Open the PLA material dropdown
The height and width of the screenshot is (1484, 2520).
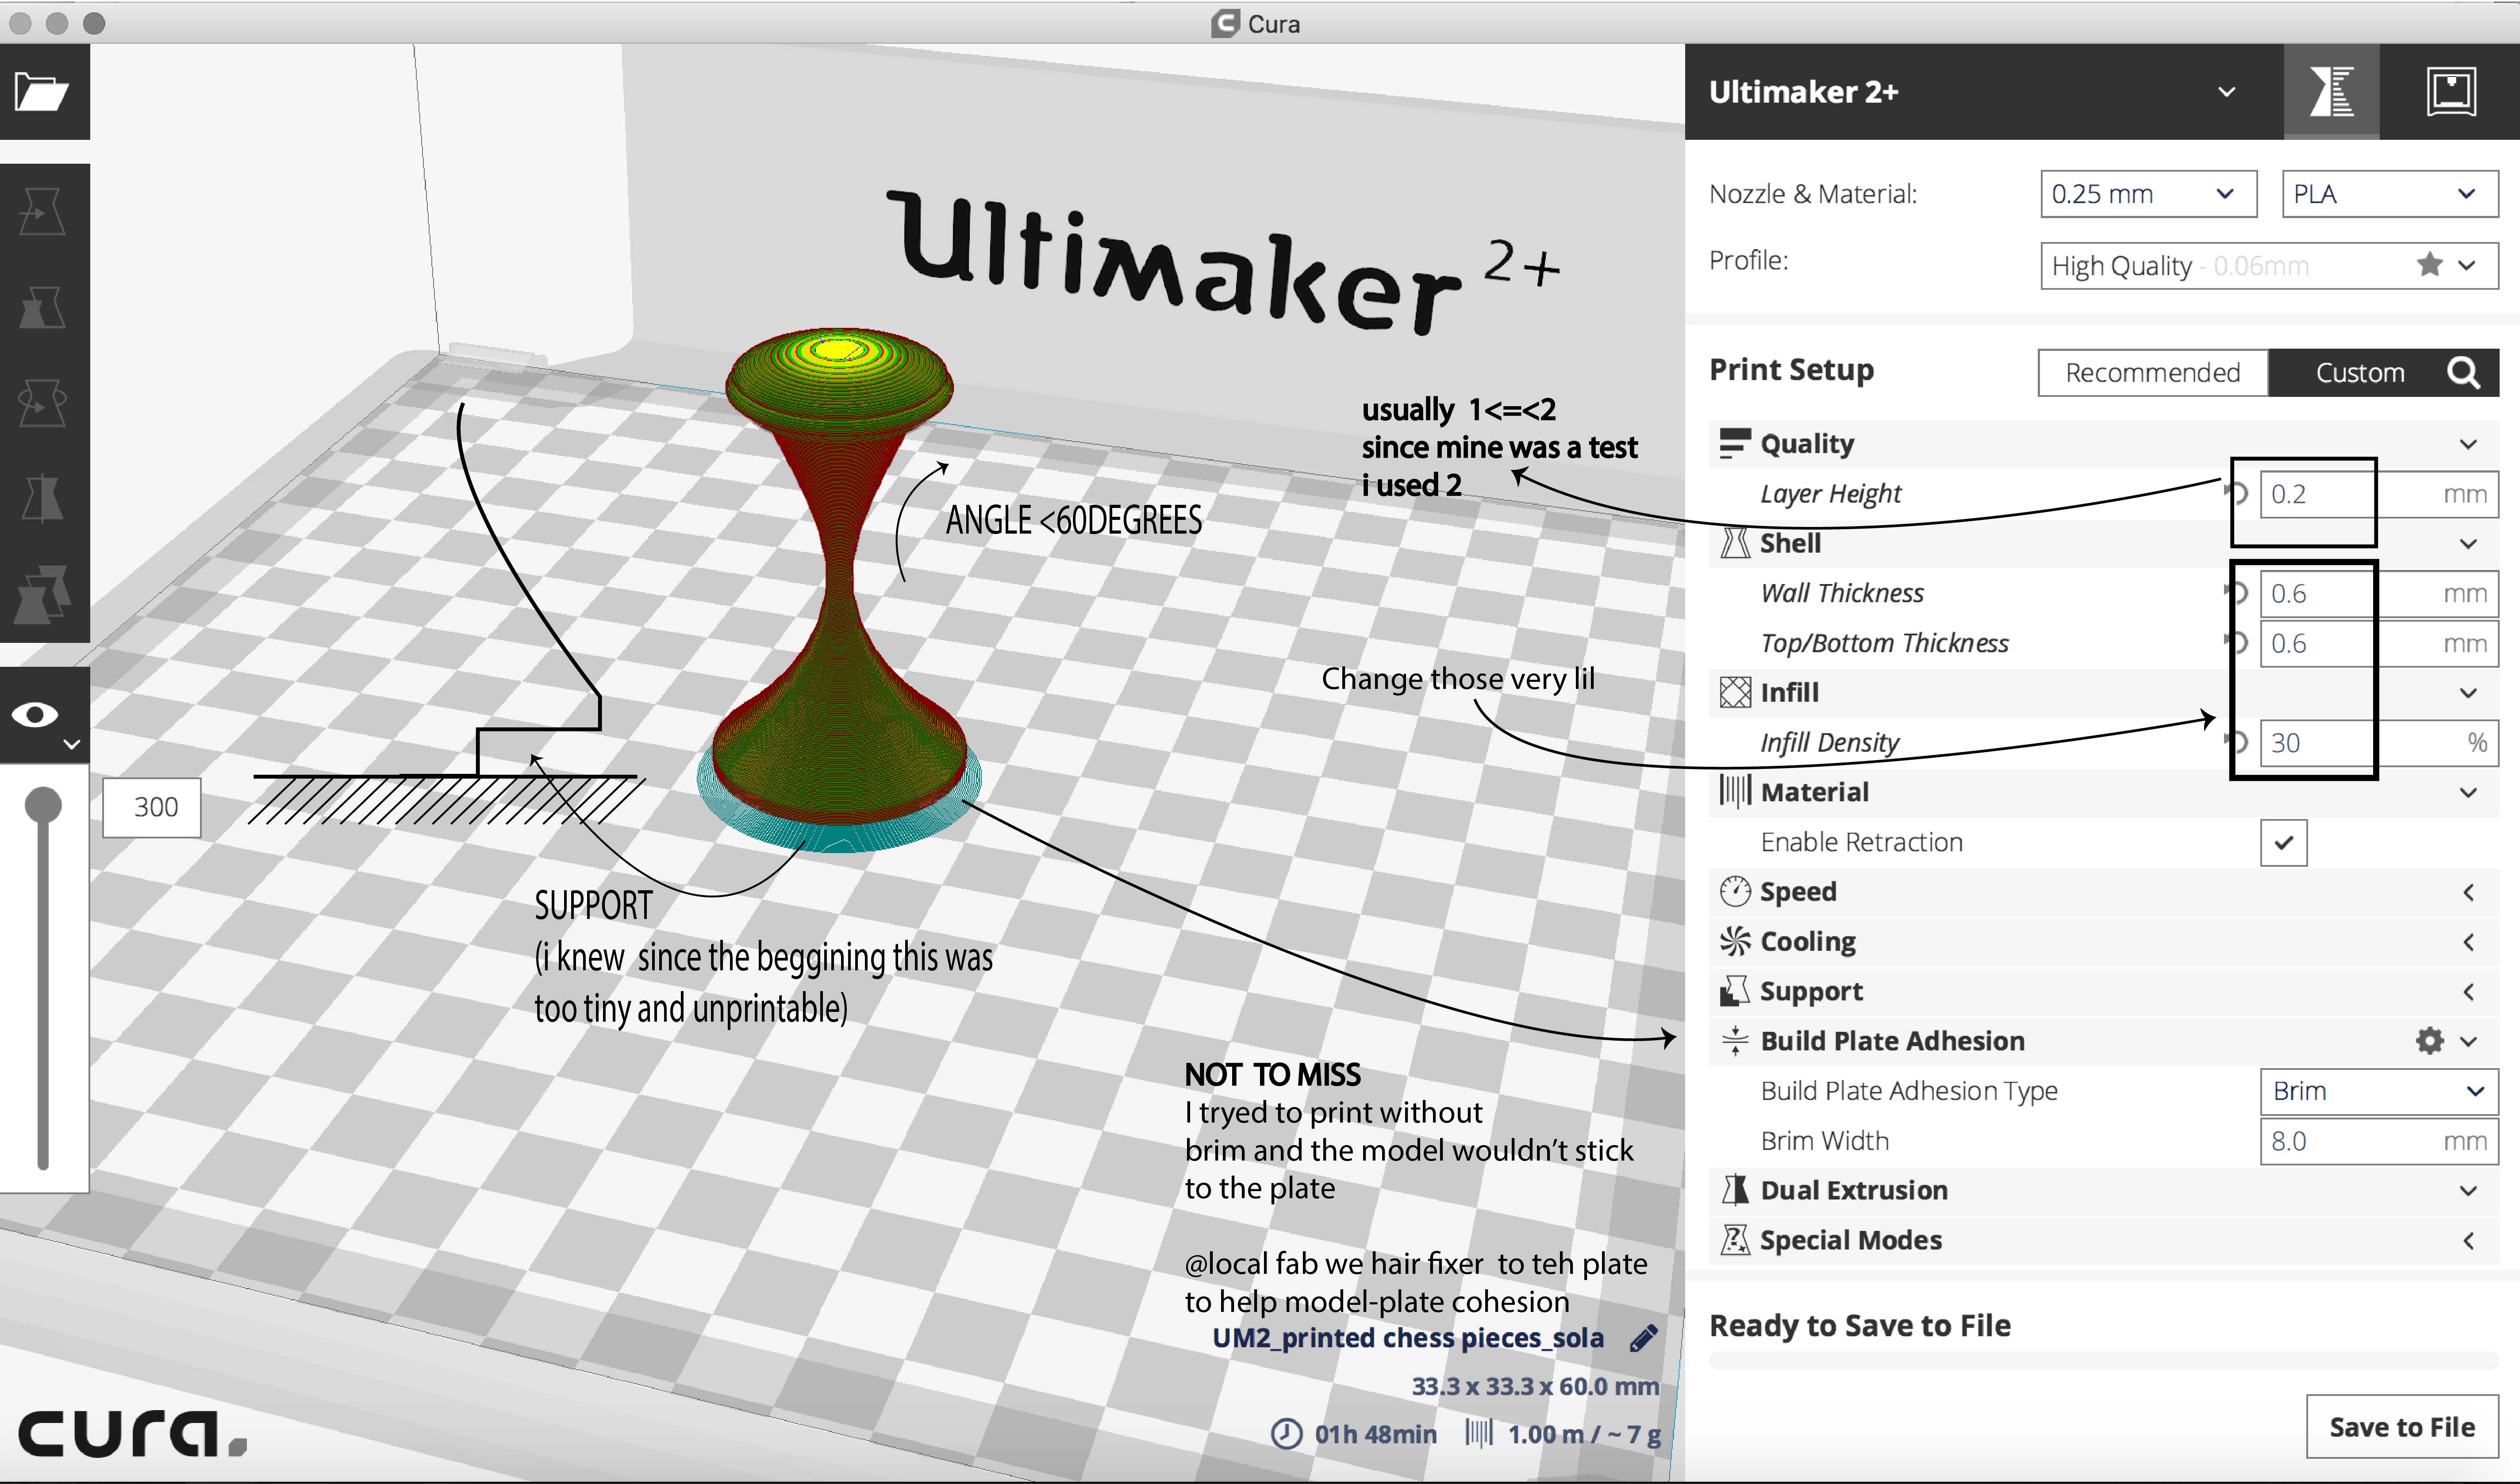(2389, 194)
